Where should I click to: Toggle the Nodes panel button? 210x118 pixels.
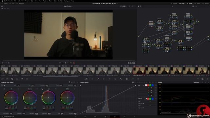click(x=190, y=4)
